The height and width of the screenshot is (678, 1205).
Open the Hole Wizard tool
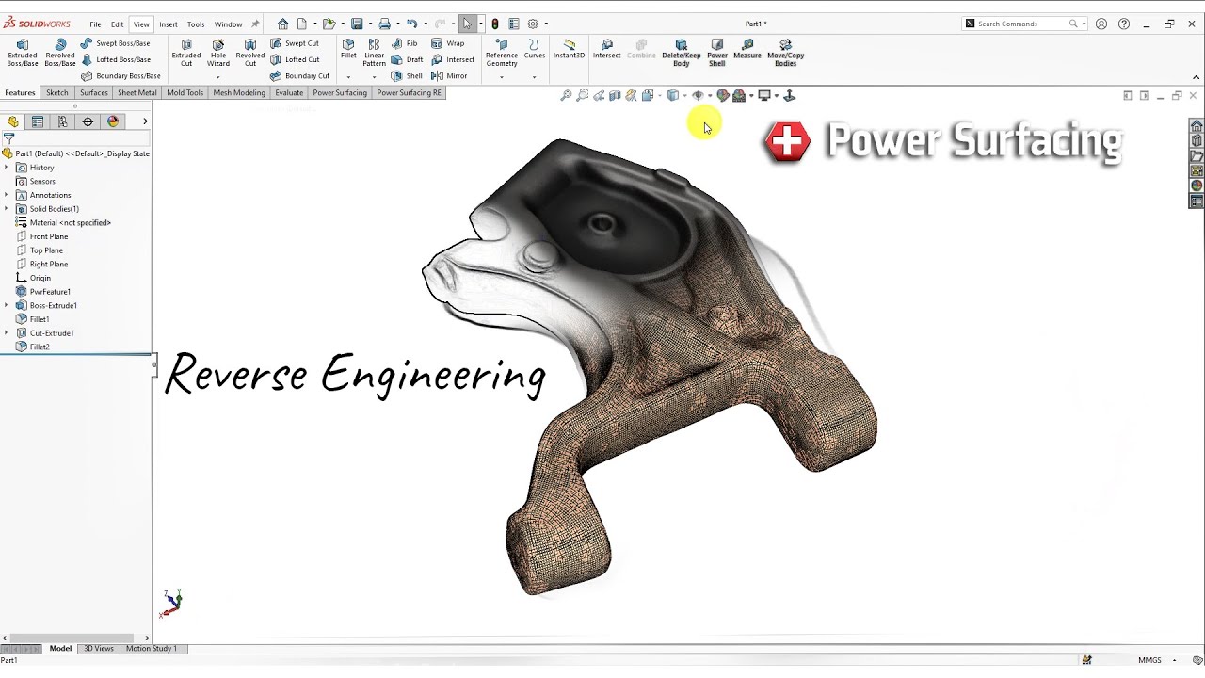point(218,53)
